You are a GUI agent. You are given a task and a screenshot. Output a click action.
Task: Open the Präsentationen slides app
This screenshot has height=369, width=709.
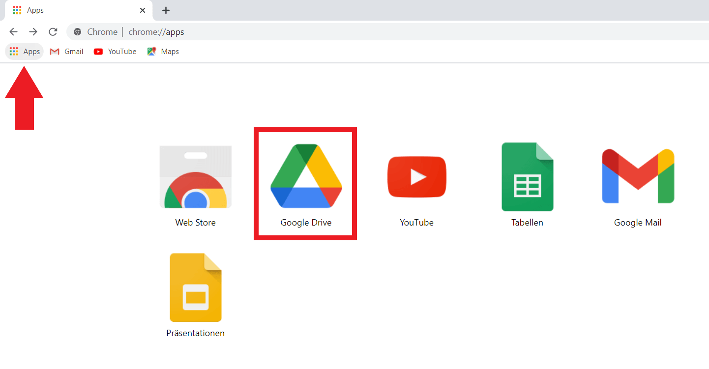(x=196, y=287)
